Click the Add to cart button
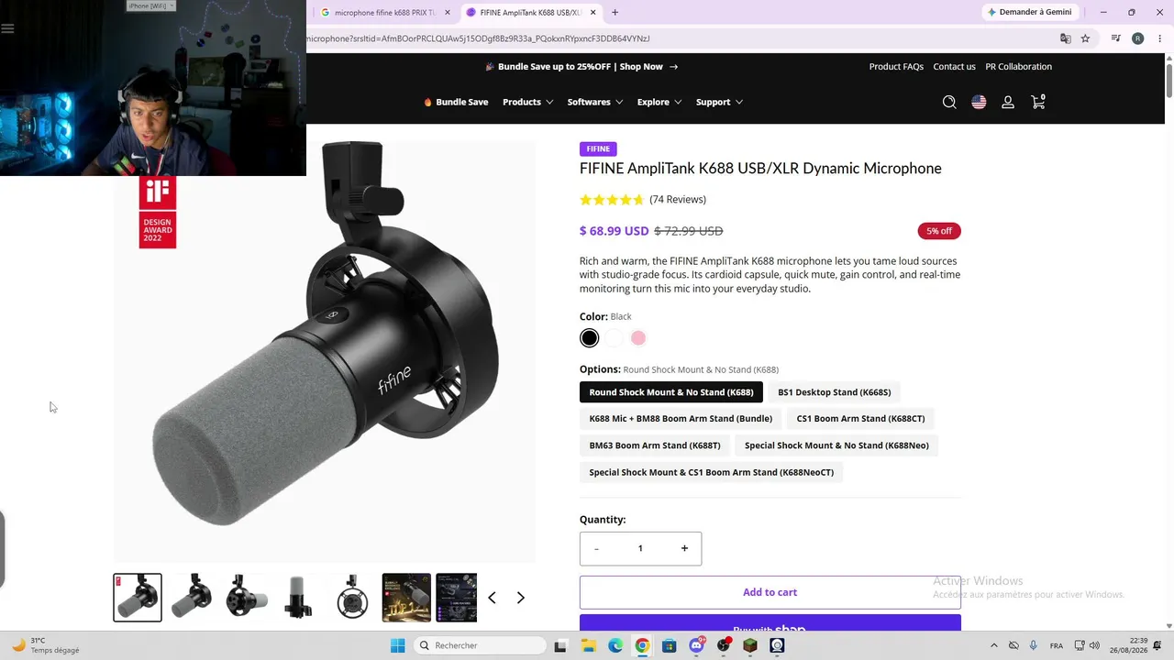1174x660 pixels. [x=770, y=592]
